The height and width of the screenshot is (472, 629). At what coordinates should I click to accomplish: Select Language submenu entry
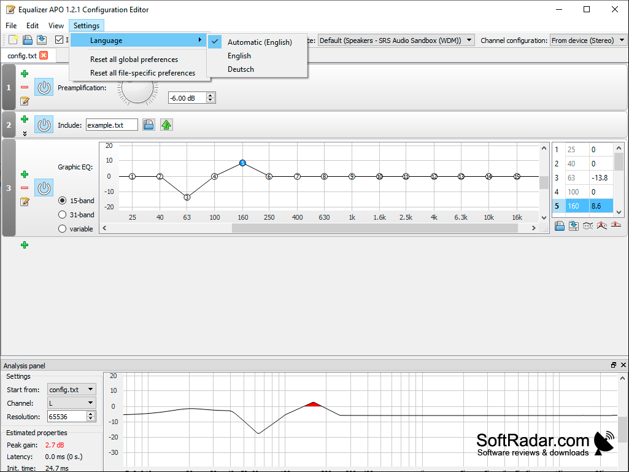[139, 40]
